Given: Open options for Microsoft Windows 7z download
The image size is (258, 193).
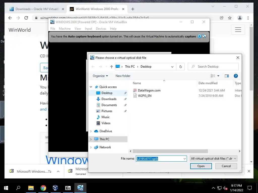Looking at the screenshot, I should pyautogui.click(x=58, y=171).
